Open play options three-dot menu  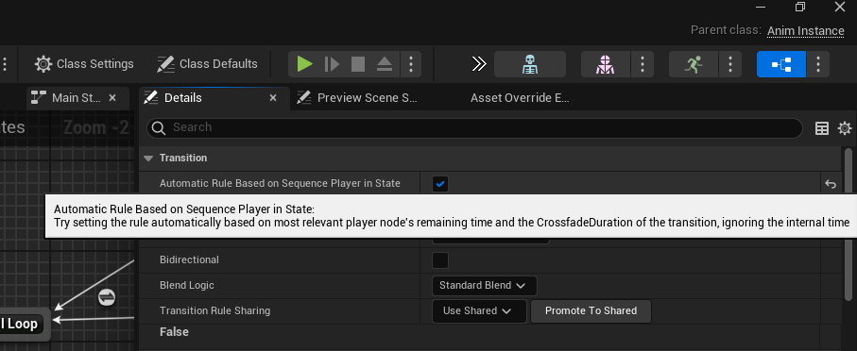click(x=411, y=64)
